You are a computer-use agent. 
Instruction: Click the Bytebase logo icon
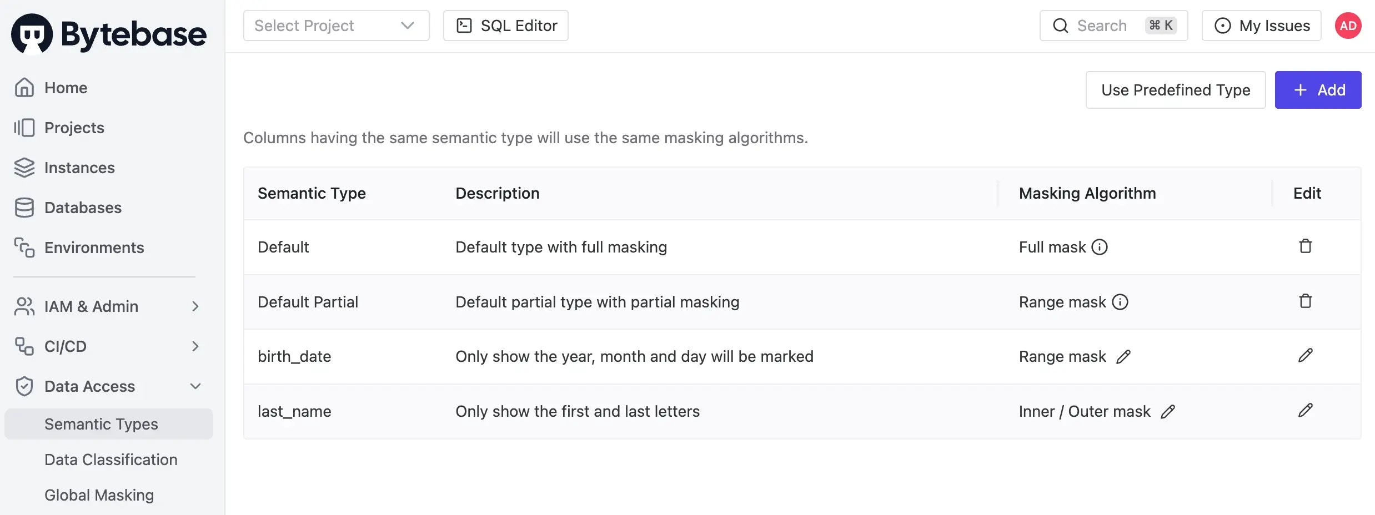(32, 33)
